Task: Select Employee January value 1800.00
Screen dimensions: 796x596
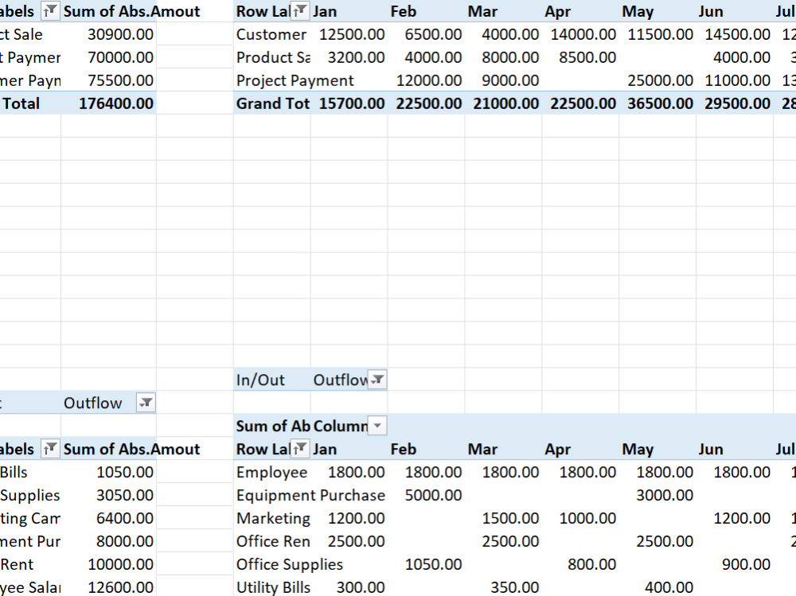Action: point(349,472)
